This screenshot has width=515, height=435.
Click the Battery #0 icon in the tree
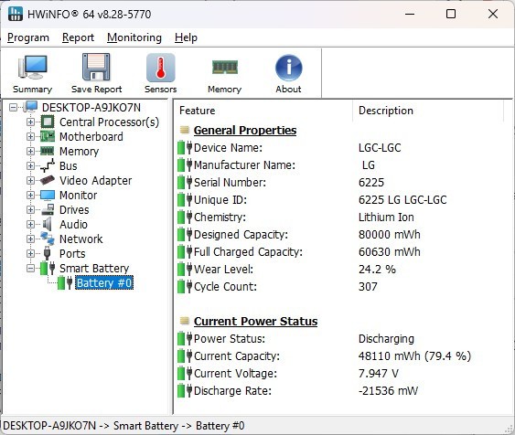[x=65, y=282]
